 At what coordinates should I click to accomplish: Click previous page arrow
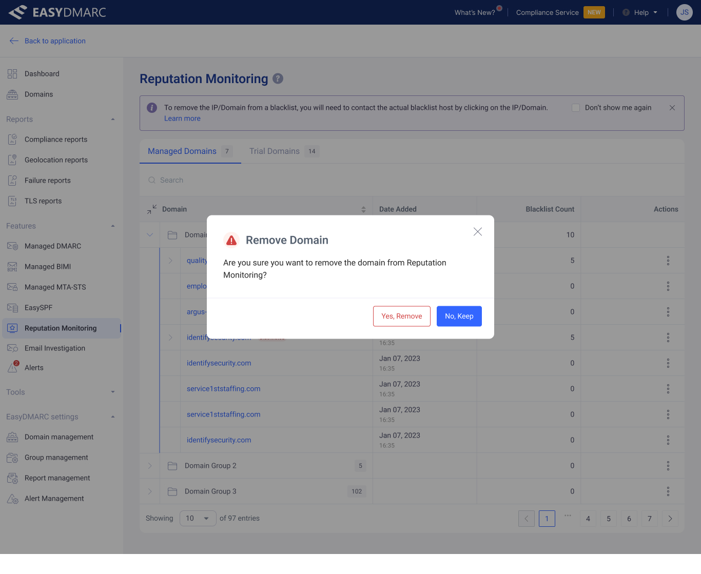click(527, 519)
